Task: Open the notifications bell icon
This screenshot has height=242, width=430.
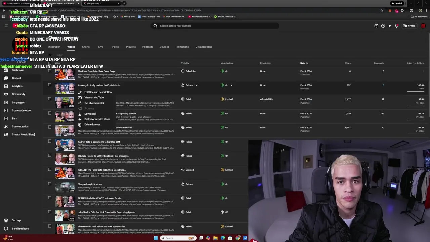Action: coord(396,26)
